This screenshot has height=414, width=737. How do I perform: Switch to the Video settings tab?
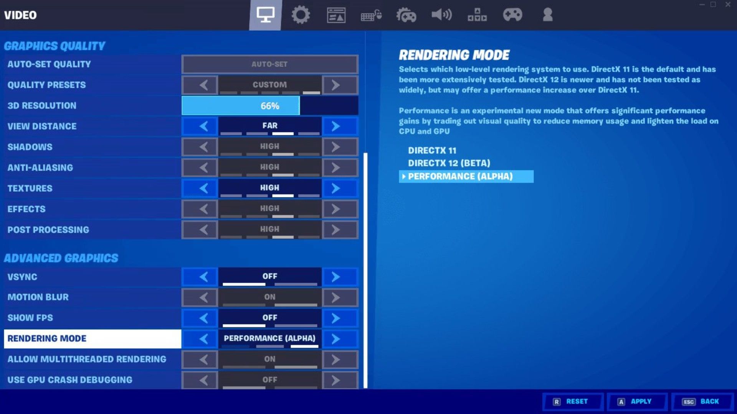point(265,14)
